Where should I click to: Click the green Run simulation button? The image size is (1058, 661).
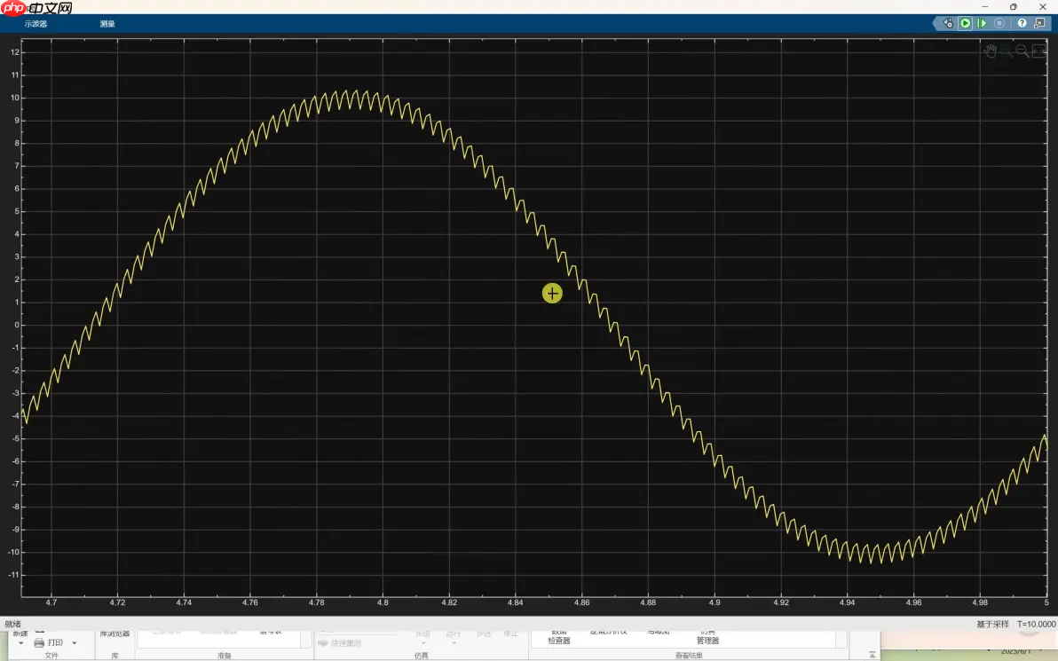click(966, 23)
